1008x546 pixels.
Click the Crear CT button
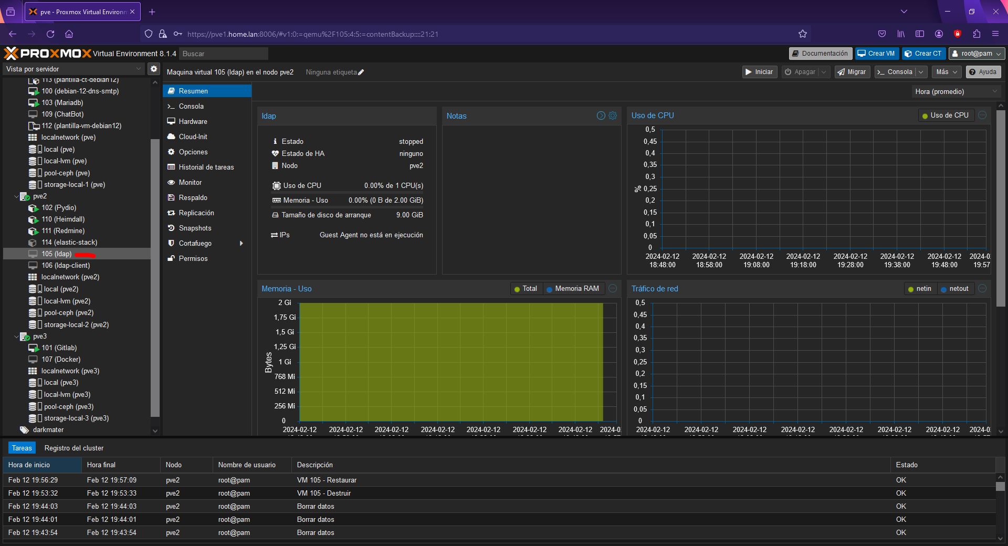point(923,54)
